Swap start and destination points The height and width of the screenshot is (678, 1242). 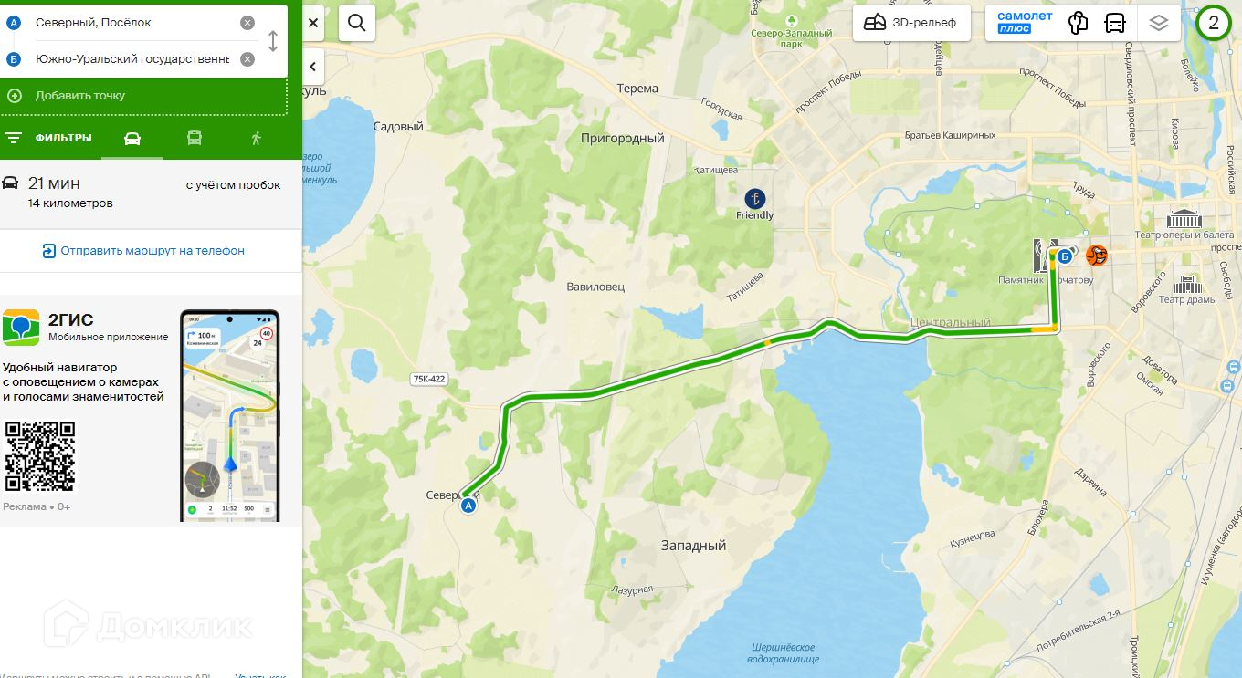[272, 41]
